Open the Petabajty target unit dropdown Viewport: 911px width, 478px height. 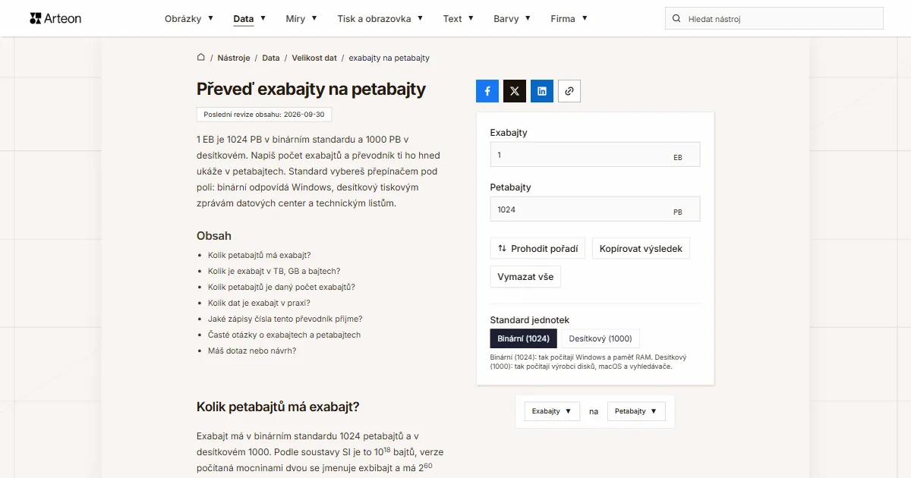[636, 411]
